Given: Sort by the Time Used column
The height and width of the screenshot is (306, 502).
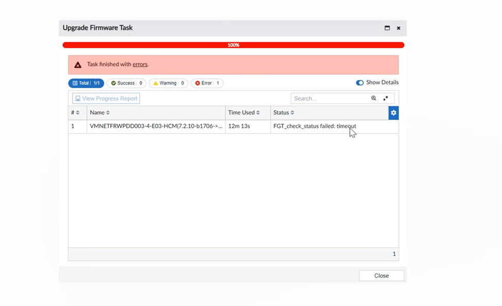Looking at the screenshot, I should click(244, 112).
